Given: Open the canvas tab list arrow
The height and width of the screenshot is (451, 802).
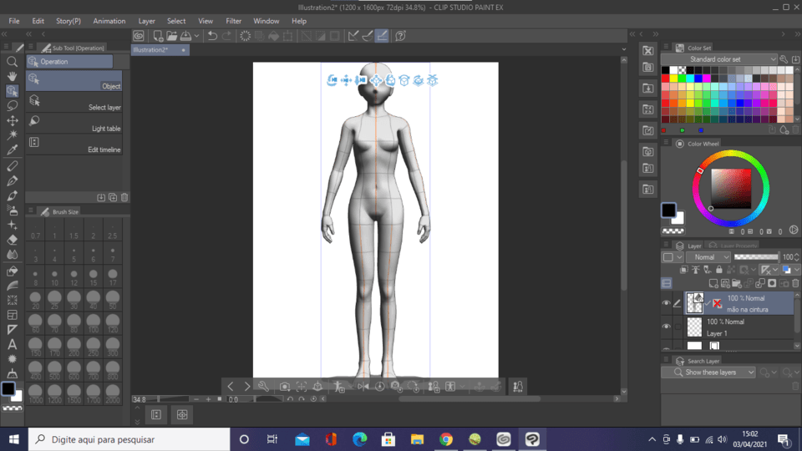Looking at the screenshot, I should tap(623, 49).
